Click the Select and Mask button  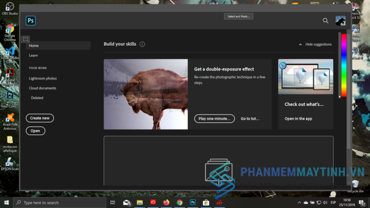(239, 16)
